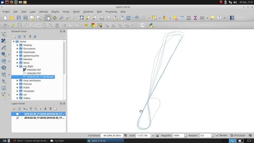The height and width of the screenshot is (143, 254).
Task: Open the Plugins menu
Action: coord(55,12)
